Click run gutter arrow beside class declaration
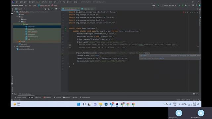This screenshot has width=212, height=119. pos(65,28)
